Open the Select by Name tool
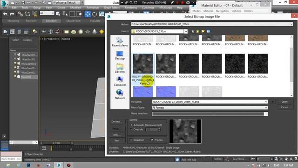This screenshot has height=168, width=298. 65,14
